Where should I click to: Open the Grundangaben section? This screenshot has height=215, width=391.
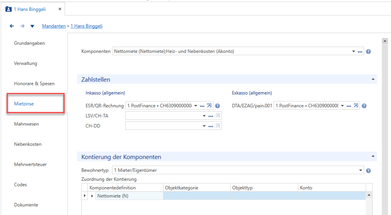coord(29,43)
